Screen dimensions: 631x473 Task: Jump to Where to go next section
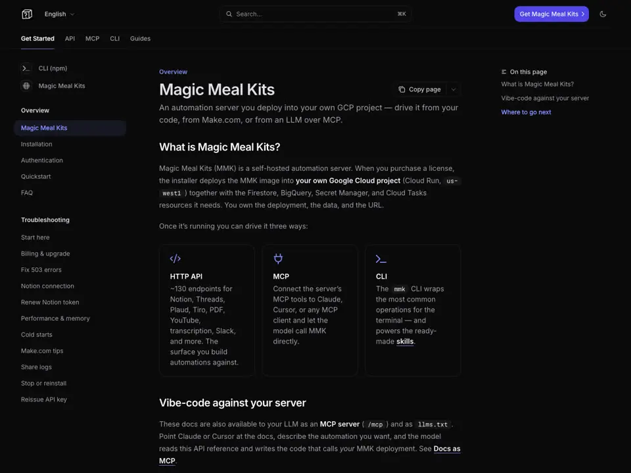[x=526, y=112]
